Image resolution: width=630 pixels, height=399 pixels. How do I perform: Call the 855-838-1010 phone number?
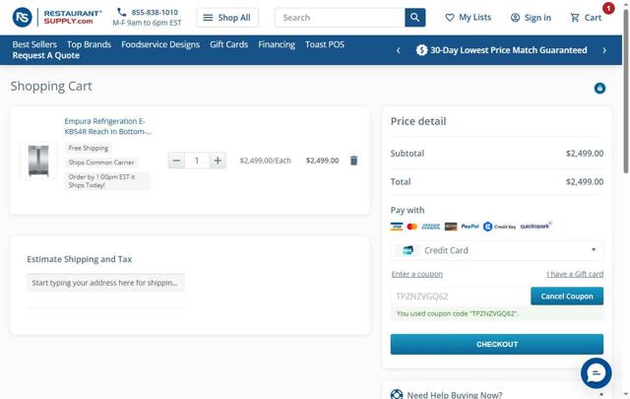[155, 12]
